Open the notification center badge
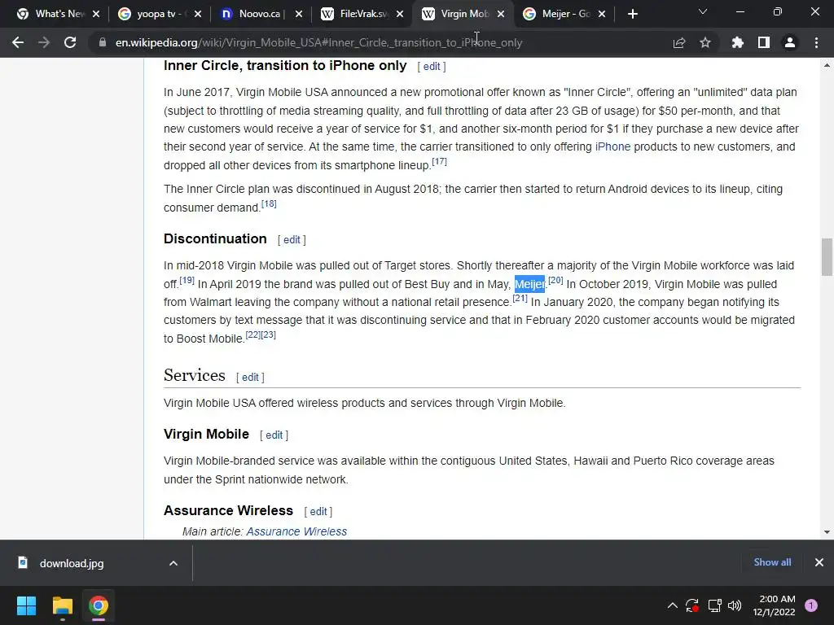 (811, 605)
